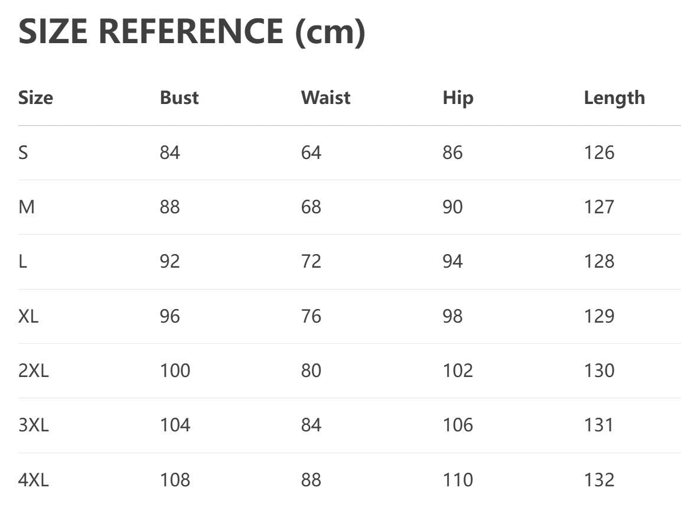Click the 4XL size row label
This screenshot has width=681, height=507.
33,480
